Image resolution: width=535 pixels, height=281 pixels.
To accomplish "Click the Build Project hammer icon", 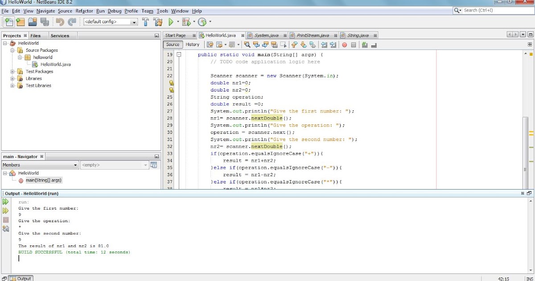I will click(x=145, y=21).
